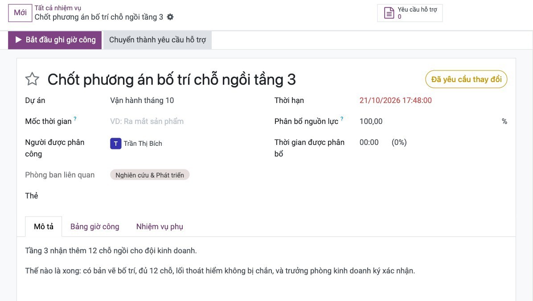Click description paragraph Thế nào là xong
Viewport: 533px width, 301px height.
[x=220, y=271]
